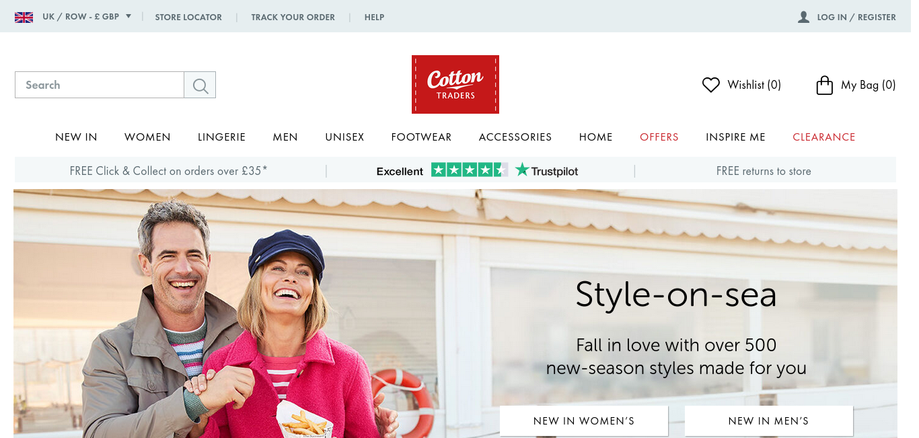Click inside the Search input field
The image size is (919, 438).
point(100,85)
